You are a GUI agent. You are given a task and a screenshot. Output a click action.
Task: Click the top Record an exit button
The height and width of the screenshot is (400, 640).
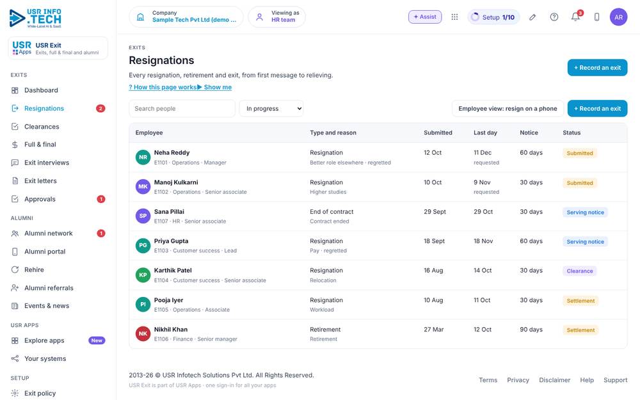pyautogui.click(x=597, y=68)
